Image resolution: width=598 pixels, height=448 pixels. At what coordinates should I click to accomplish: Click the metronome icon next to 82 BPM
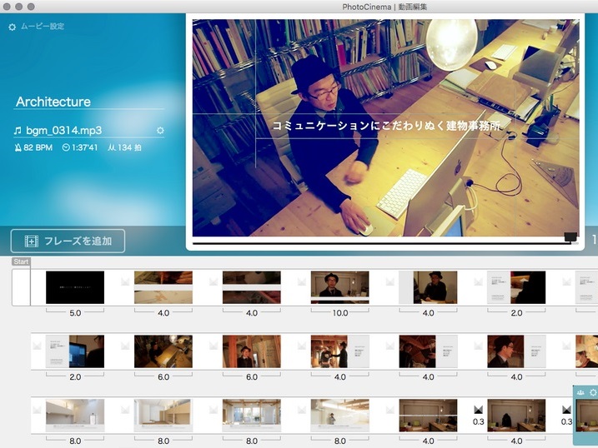(x=18, y=148)
